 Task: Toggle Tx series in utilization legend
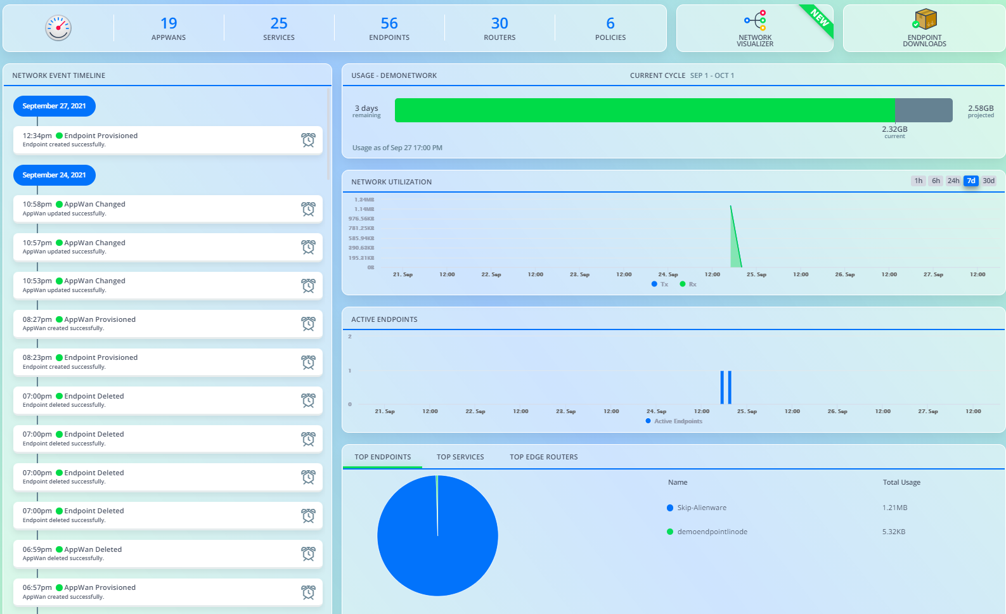pos(660,285)
